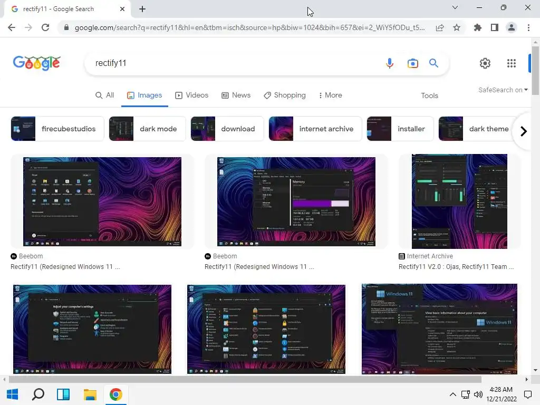540x405 pixels.
Task: Click the Google holiday logo
Action: pyautogui.click(x=36, y=63)
